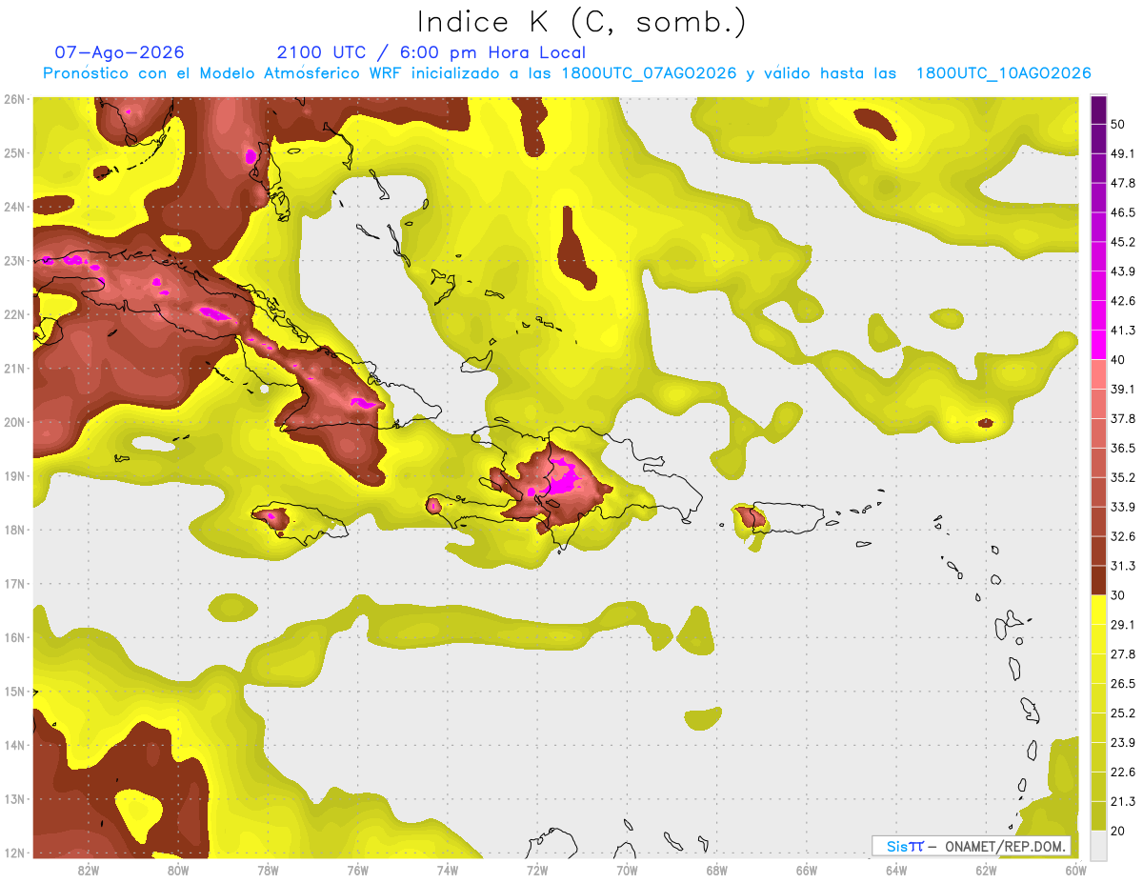Screen dimensions: 1143x883
Task: Click the dark purple swatch atop the colorbar
Action: coord(1098,110)
